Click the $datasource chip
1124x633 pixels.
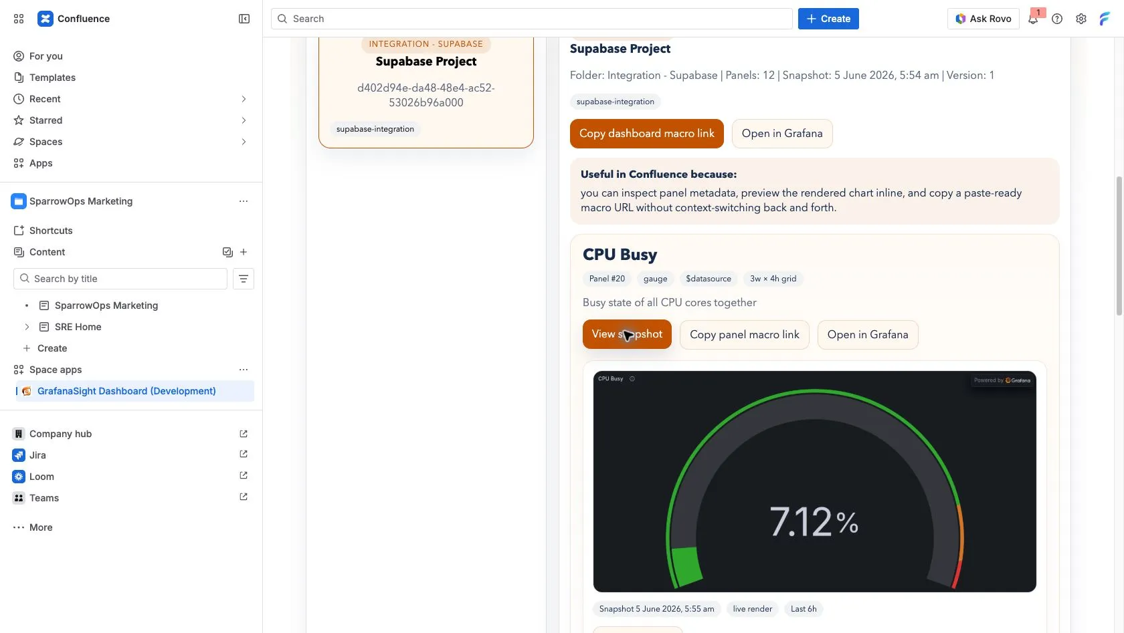pos(709,279)
